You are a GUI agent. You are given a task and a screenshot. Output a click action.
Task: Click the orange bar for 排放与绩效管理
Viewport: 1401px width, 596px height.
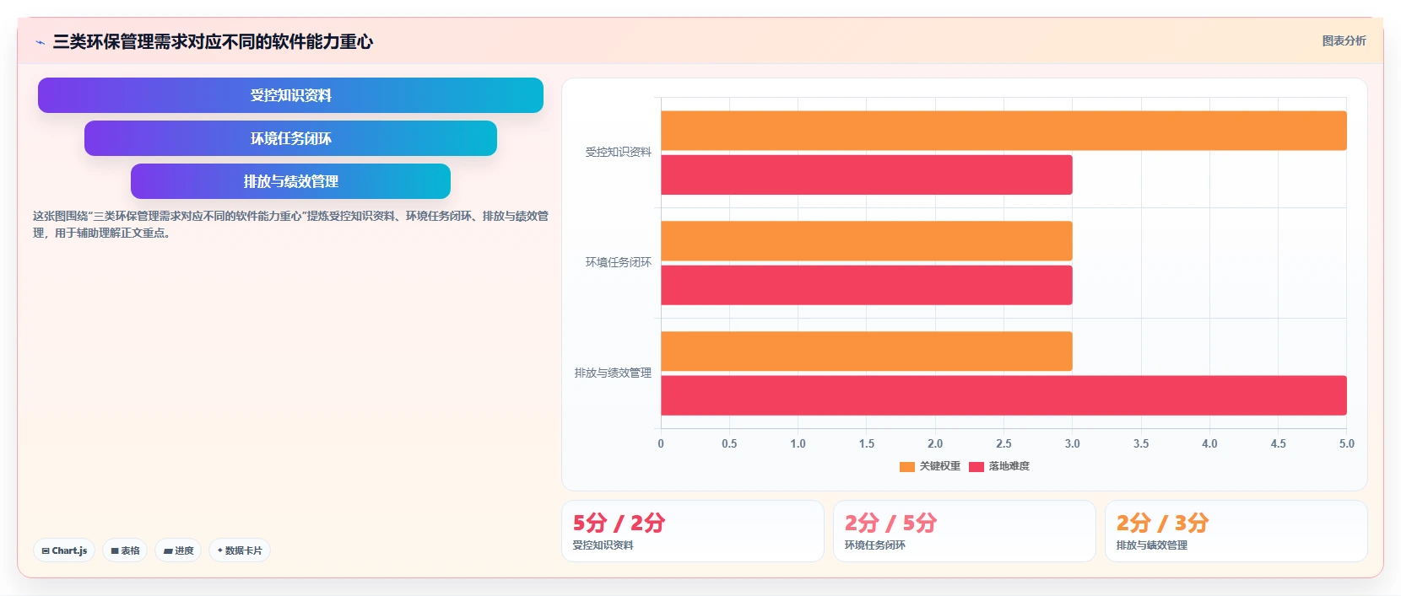coord(867,352)
